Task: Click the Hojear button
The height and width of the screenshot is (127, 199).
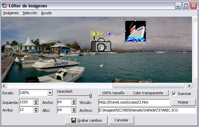Action: click(x=183, y=102)
